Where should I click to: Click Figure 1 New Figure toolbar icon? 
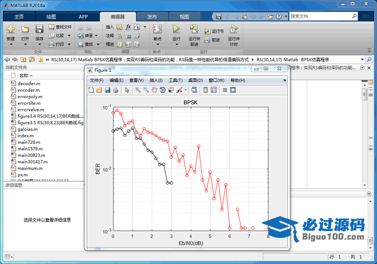(91, 90)
